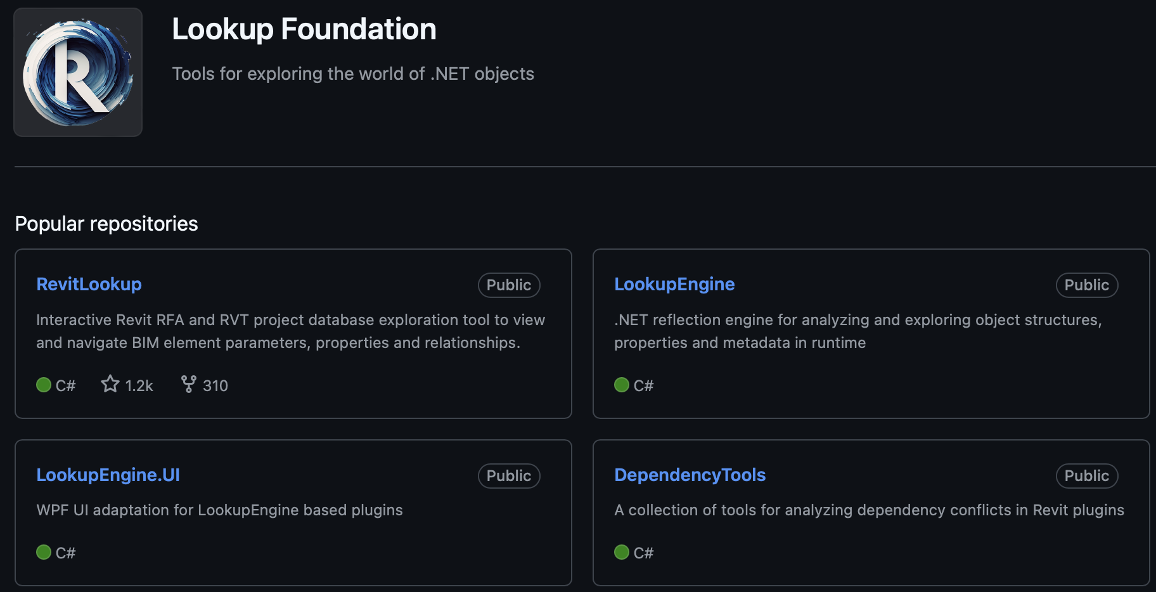Click the Public label on DependencyTools
This screenshot has width=1156, height=592.
pos(1086,475)
